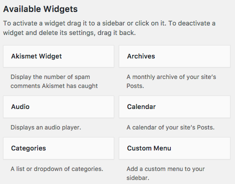Open the Audio widget
235x184 pixels.
coord(59,107)
